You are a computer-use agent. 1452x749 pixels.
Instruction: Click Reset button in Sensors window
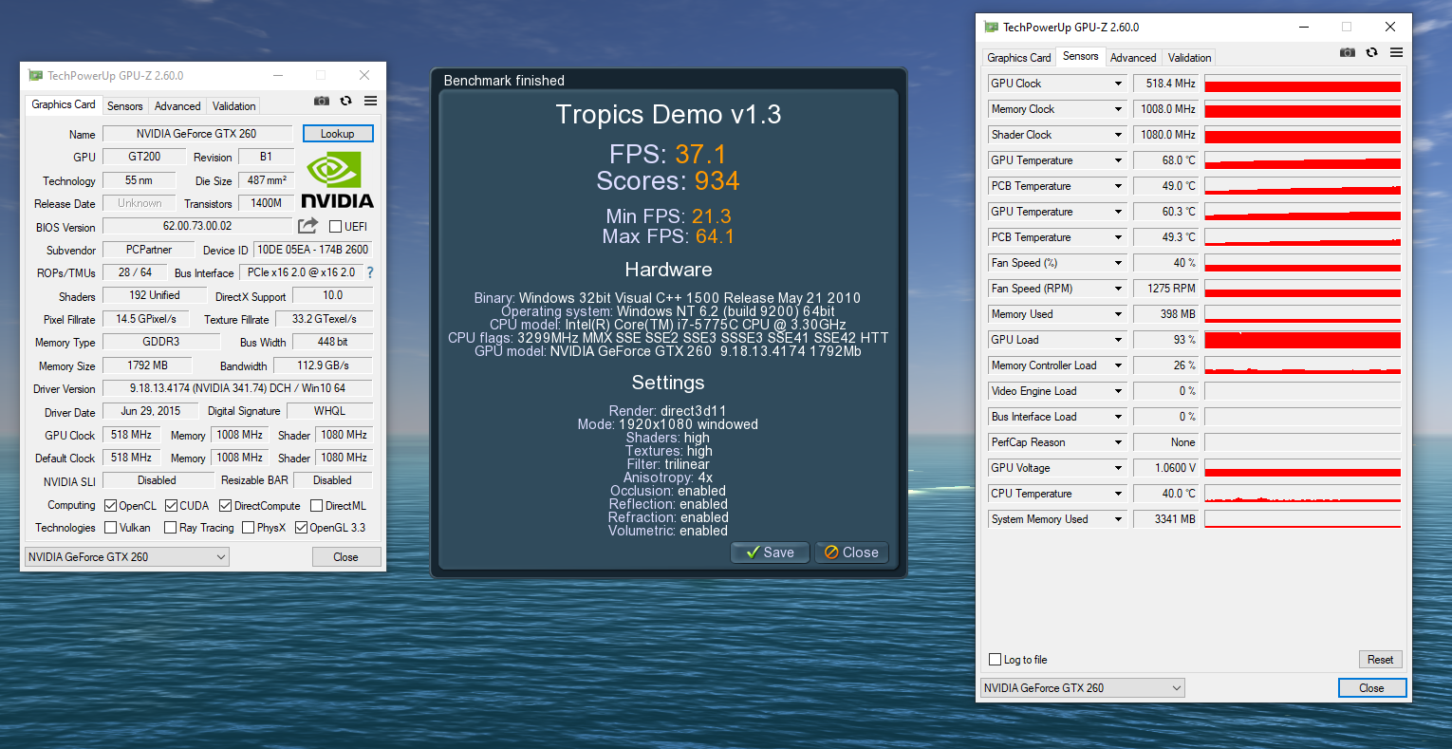coord(1380,660)
